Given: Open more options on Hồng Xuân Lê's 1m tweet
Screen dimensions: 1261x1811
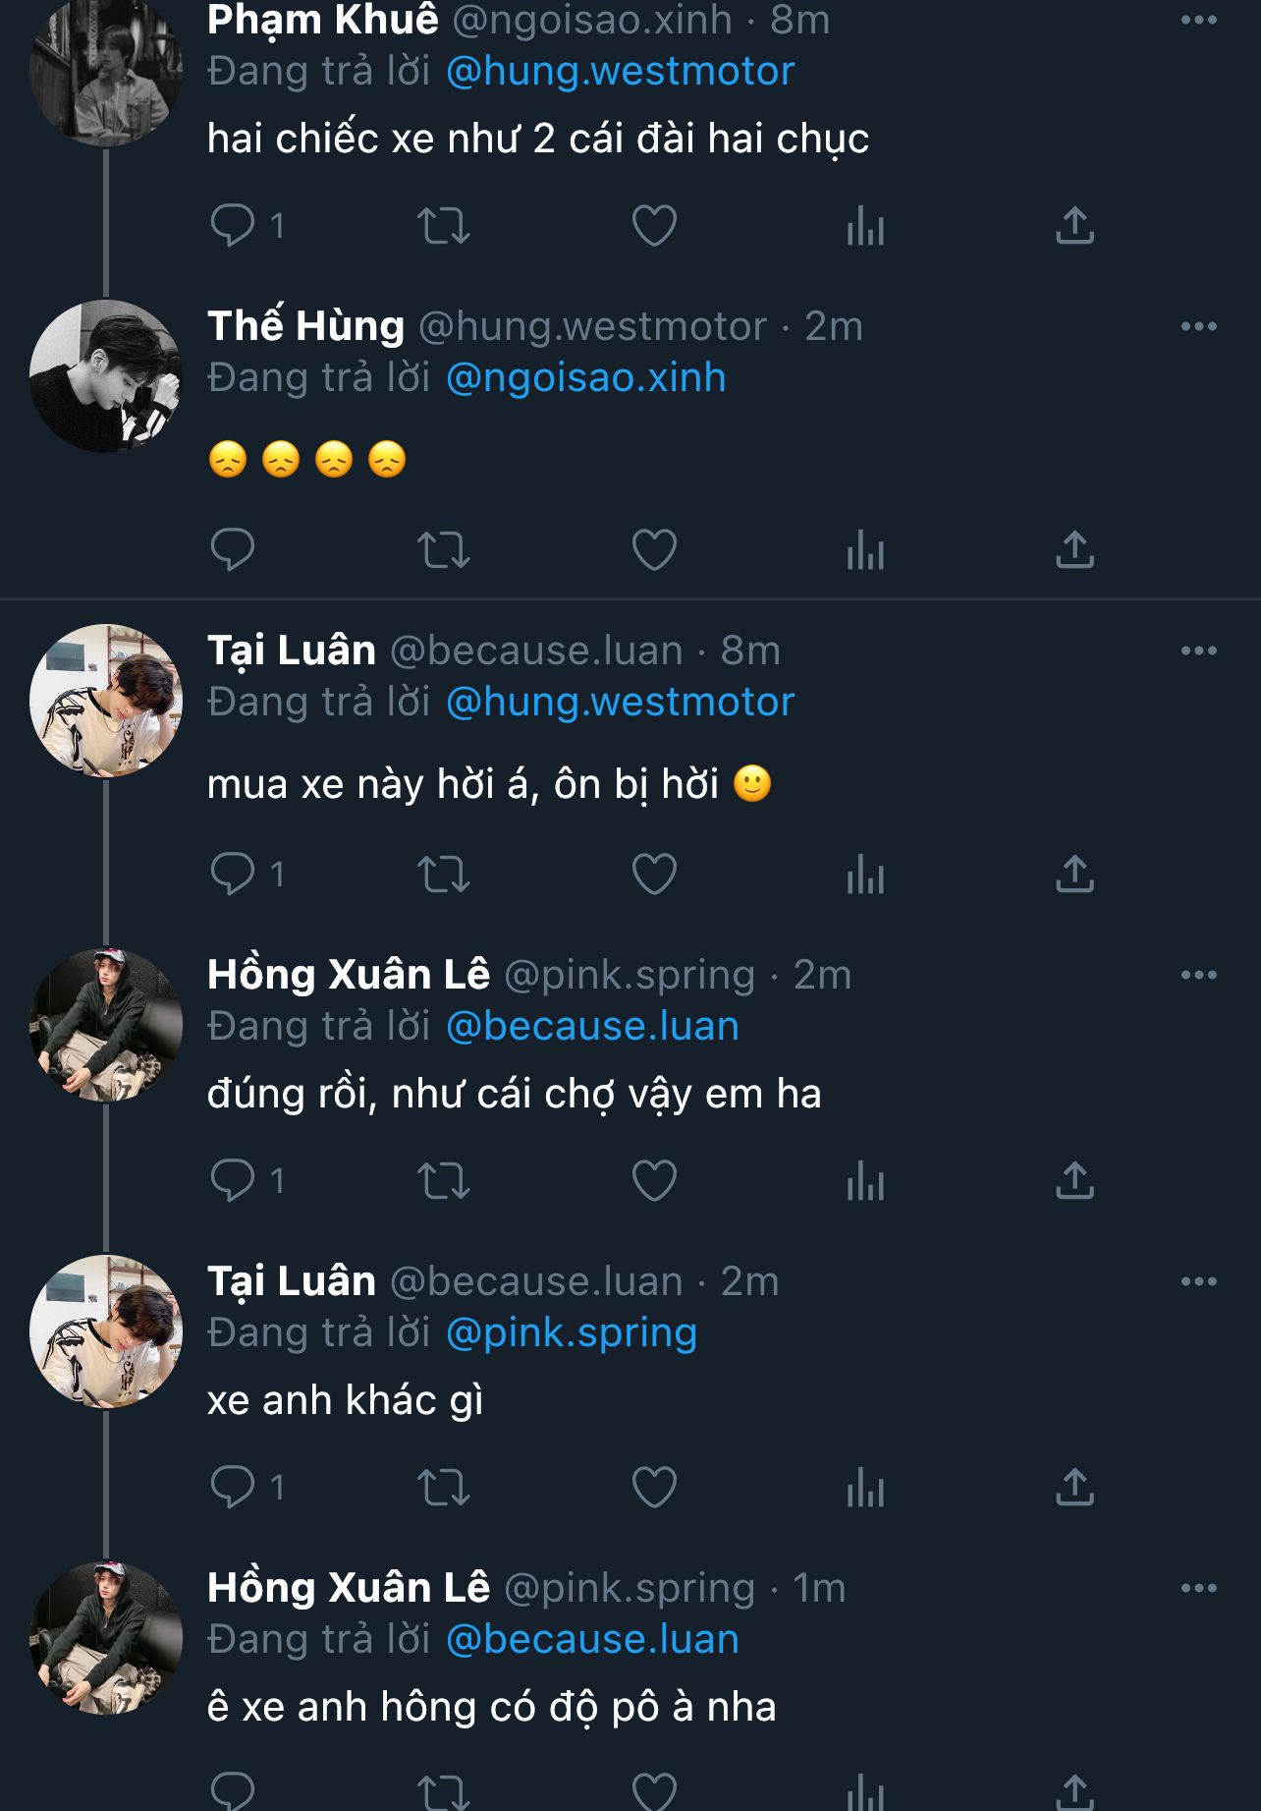Looking at the screenshot, I should point(1198,1588).
